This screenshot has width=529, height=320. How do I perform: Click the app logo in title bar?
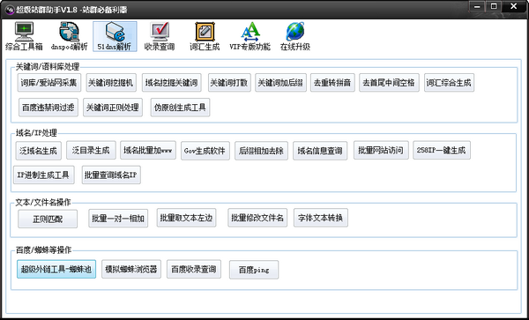tap(10, 10)
